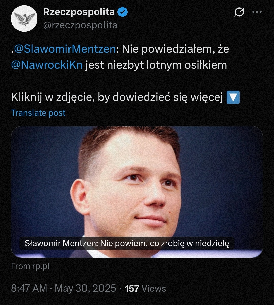
Task: Click the 8:47 AM timestamp
Action: click(x=29, y=288)
